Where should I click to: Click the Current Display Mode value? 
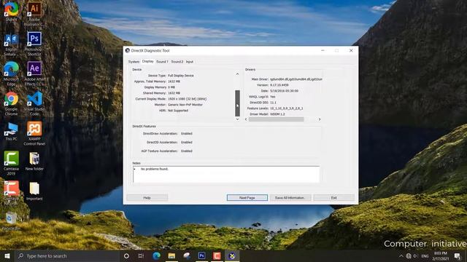click(187, 99)
